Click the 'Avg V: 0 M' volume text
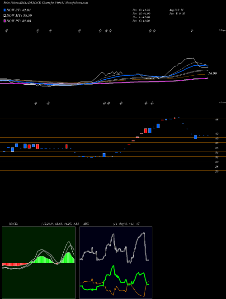Image resolution: width=226 pixels, height=299 pixels. [176, 10]
